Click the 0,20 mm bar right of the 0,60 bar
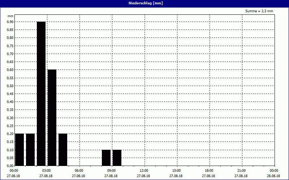289x180 pixels. [x=63, y=149]
